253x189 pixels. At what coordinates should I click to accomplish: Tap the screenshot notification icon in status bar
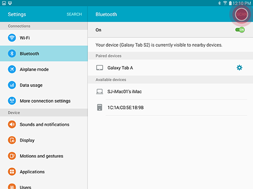pyautogui.click(x=4, y=3)
